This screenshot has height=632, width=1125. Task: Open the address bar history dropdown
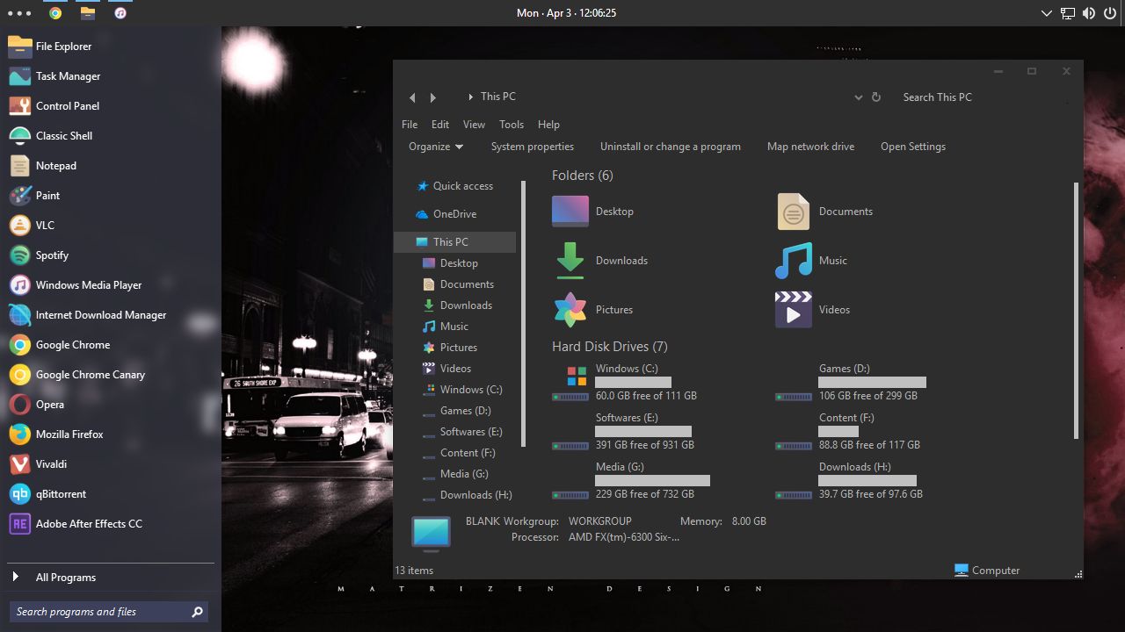click(858, 97)
